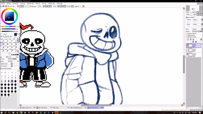Screen dimensions: 203x114
Task: Select the Hand pan tool
Action: click(8, 37)
